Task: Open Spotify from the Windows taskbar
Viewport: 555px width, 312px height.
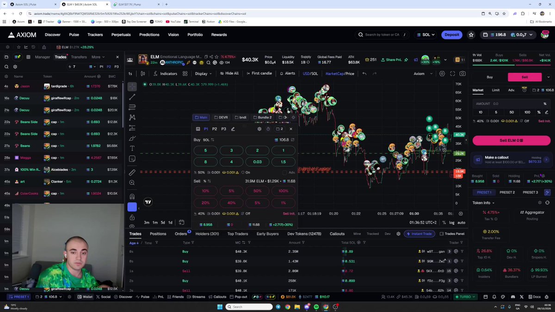Action: click(316, 307)
